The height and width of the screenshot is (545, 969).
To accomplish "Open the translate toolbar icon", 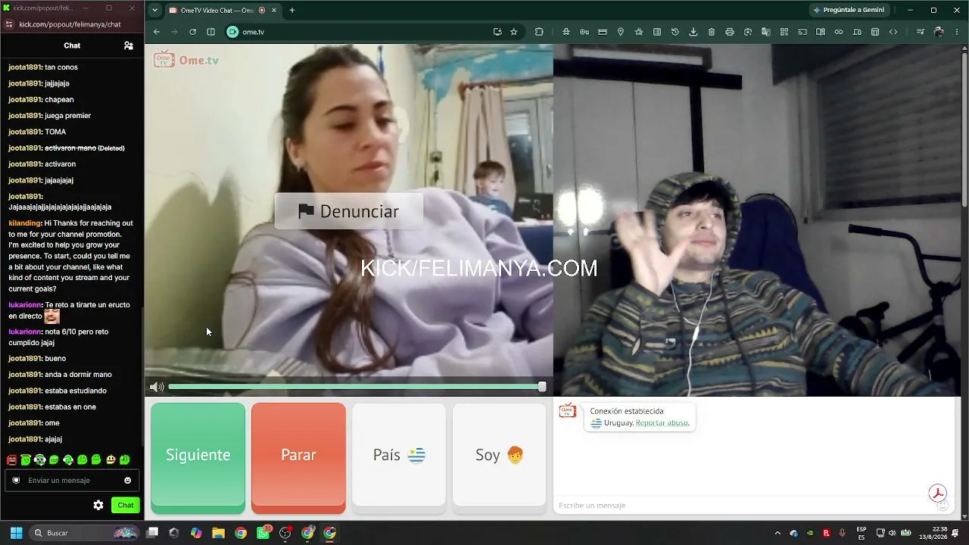I will [766, 32].
